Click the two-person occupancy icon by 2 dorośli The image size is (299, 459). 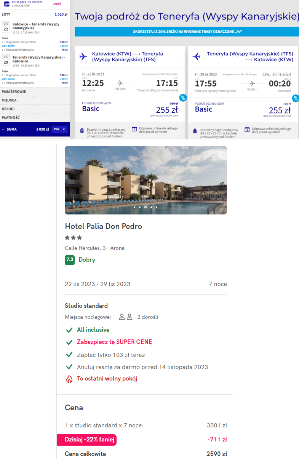pyautogui.click(x=126, y=317)
